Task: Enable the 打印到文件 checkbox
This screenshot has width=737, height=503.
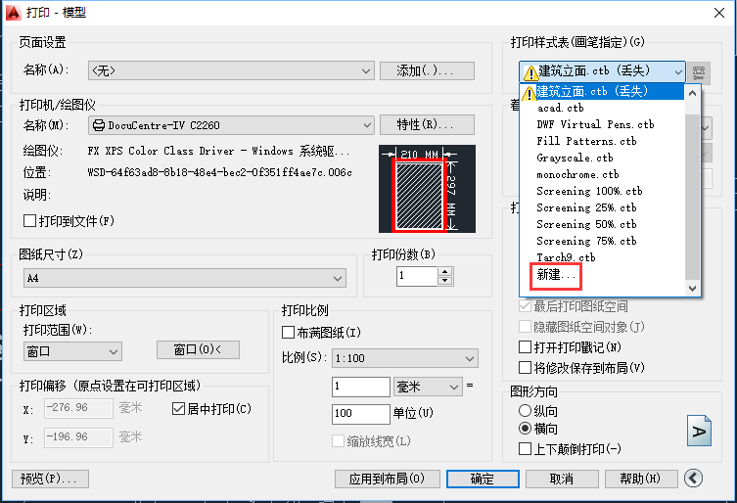Action: (29, 220)
